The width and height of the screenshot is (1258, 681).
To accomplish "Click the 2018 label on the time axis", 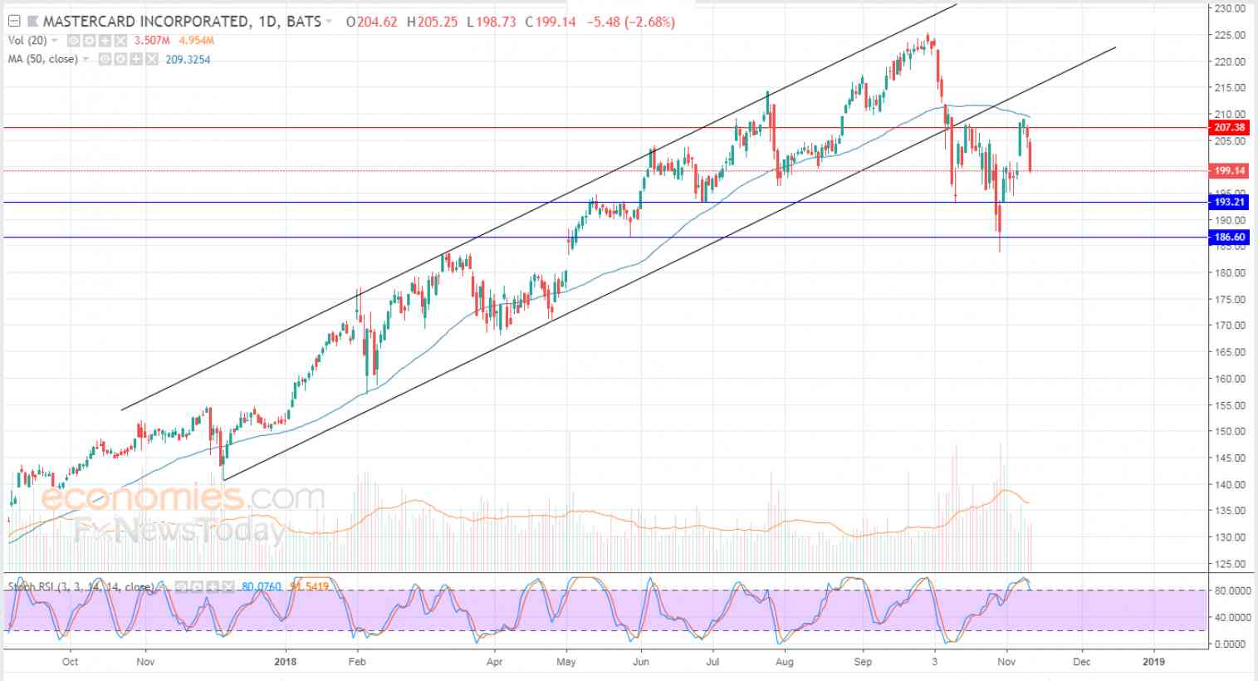I will [286, 662].
